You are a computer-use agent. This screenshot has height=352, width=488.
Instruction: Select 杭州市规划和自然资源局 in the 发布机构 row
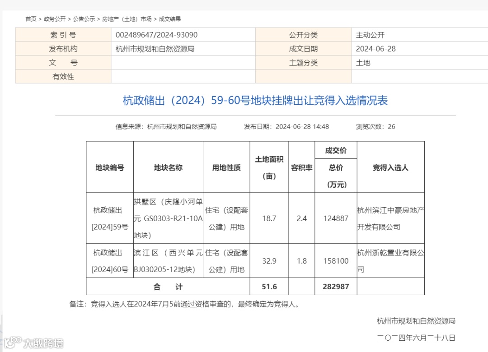pyautogui.click(x=155, y=49)
